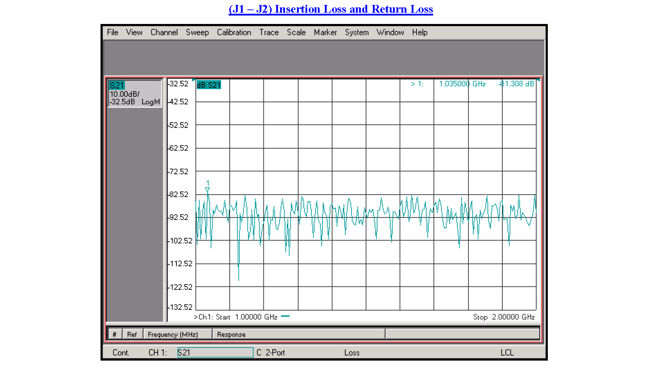The height and width of the screenshot is (368, 648).
Task: Open the Sweep menu
Action: pos(197,32)
